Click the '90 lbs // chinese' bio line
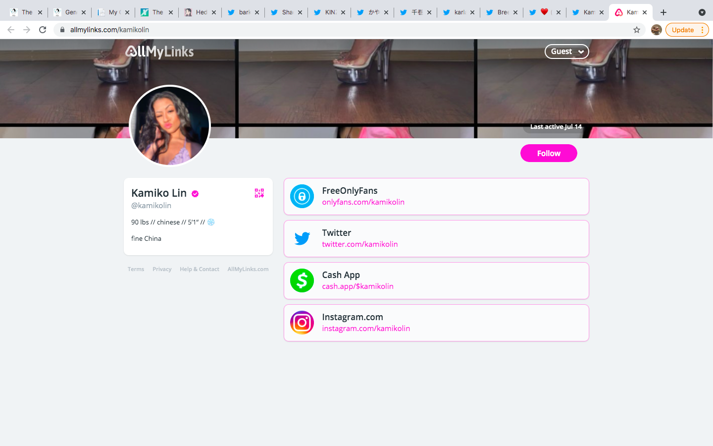 coord(173,222)
